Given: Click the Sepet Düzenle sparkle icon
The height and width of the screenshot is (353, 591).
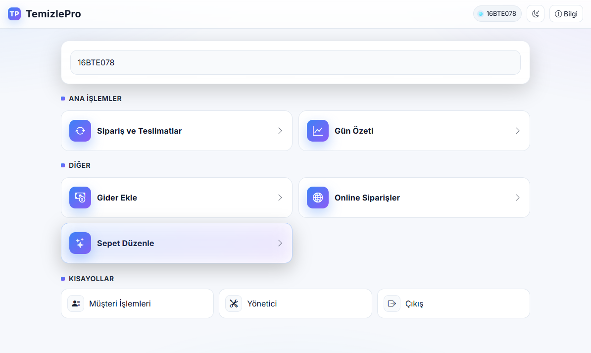Looking at the screenshot, I should (x=80, y=243).
